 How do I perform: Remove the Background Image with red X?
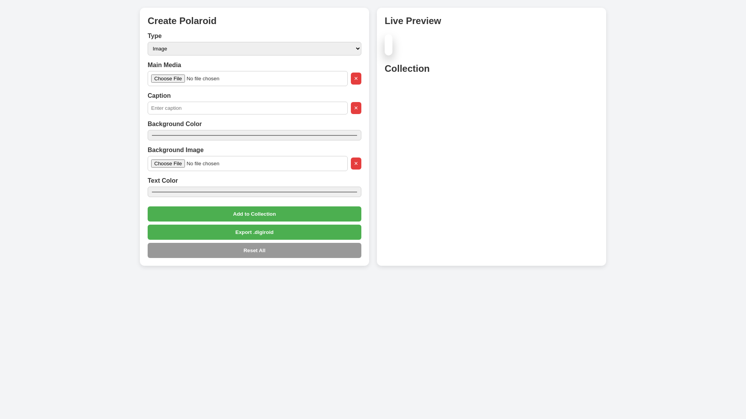pos(356,163)
